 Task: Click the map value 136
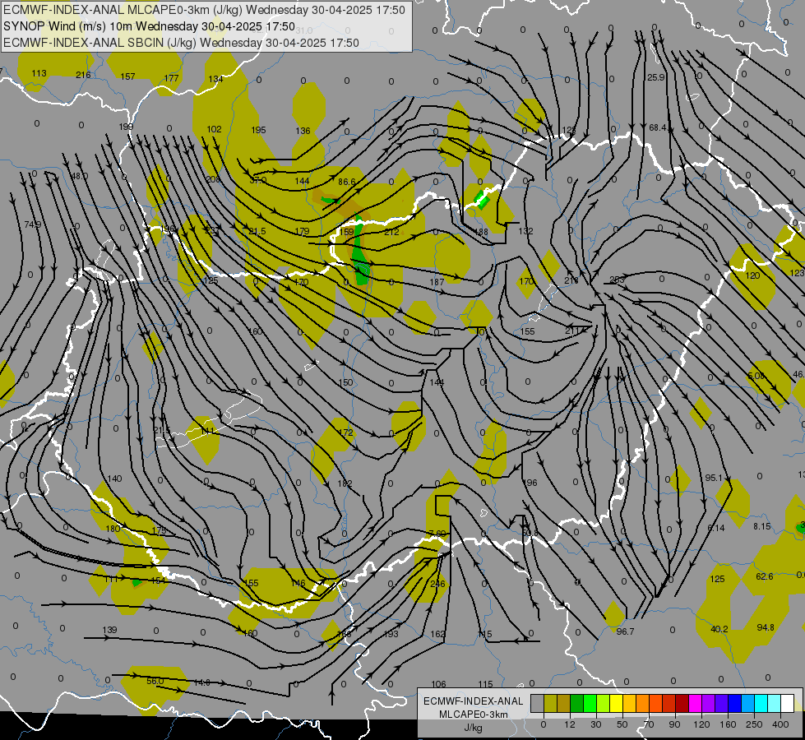(303, 131)
